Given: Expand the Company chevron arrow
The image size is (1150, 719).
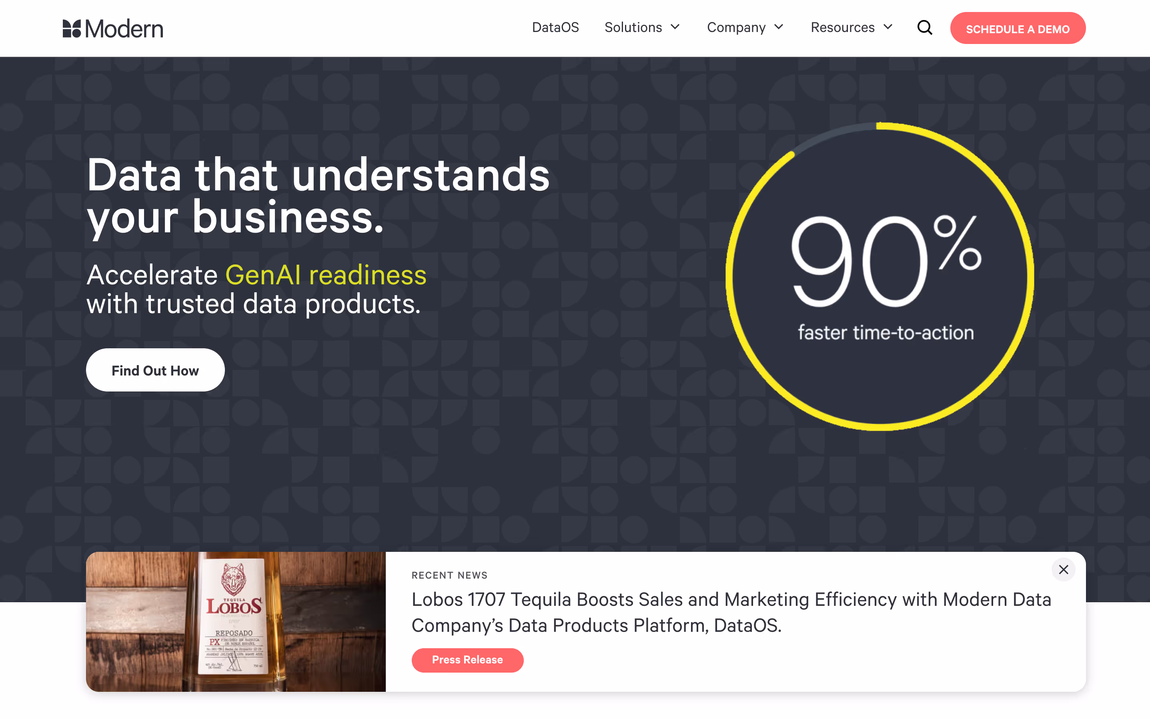Looking at the screenshot, I should (779, 27).
